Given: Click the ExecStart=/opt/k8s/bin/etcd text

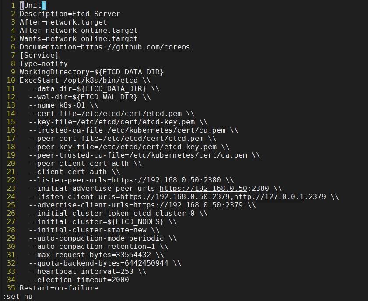Looking at the screenshot, I should [79, 80].
